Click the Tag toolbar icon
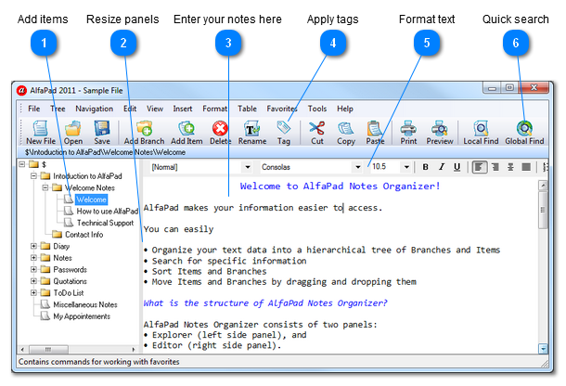This screenshot has height=386, width=566. point(284,127)
